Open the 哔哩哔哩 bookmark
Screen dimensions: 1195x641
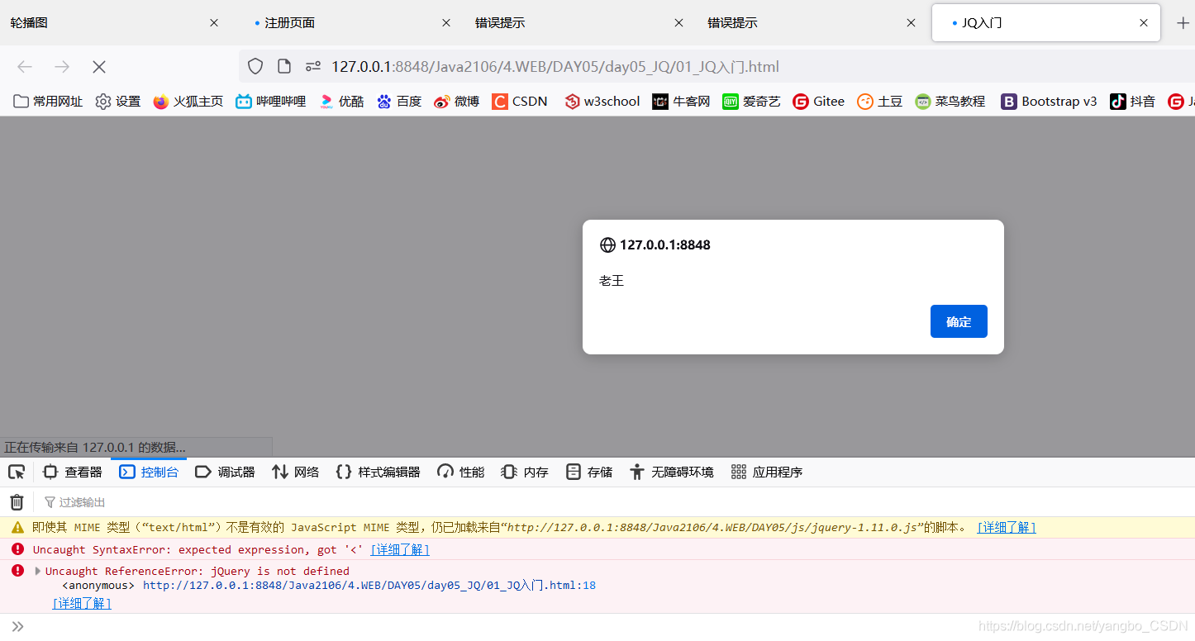pyautogui.click(x=270, y=102)
